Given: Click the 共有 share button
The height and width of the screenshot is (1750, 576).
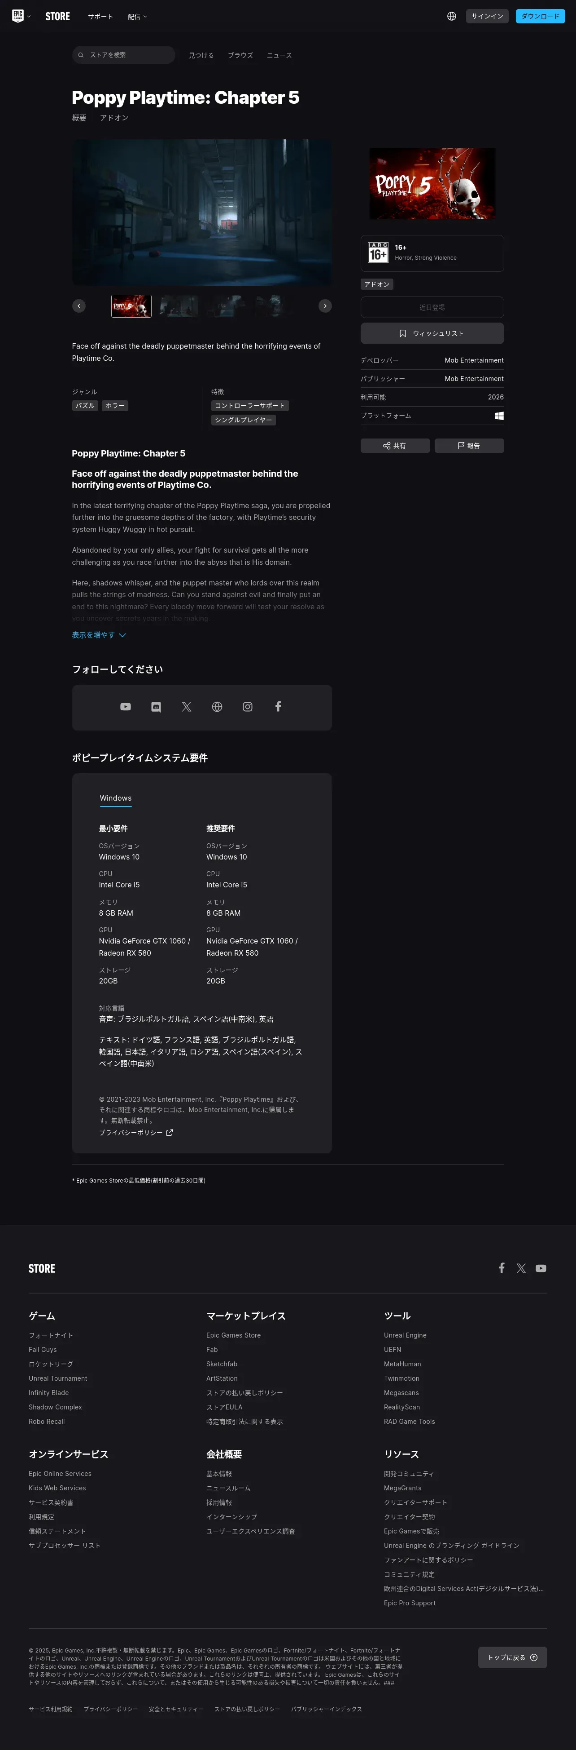Looking at the screenshot, I should [395, 446].
